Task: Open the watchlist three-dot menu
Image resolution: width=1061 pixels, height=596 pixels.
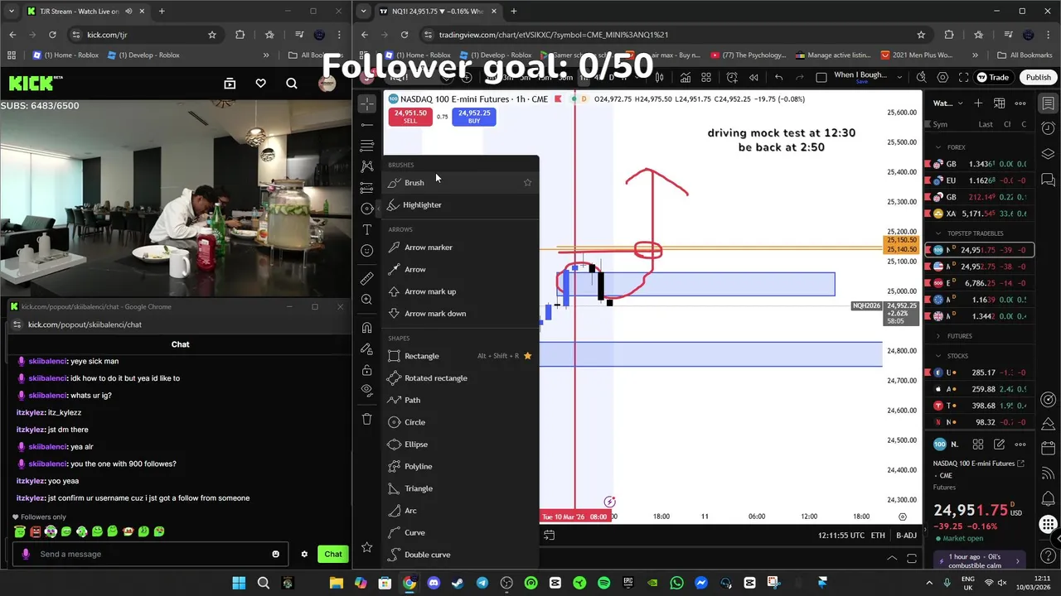Action: tap(1020, 103)
